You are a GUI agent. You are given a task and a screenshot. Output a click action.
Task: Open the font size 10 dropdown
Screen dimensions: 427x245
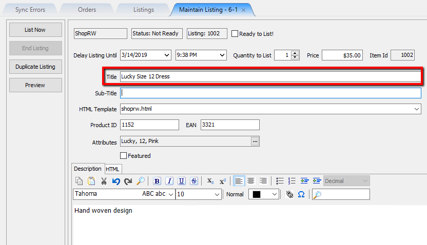click(217, 194)
